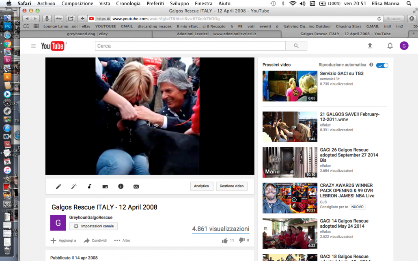The image size is (418, 261).
Task: Open volume control in menu bar
Action: pos(303,4)
